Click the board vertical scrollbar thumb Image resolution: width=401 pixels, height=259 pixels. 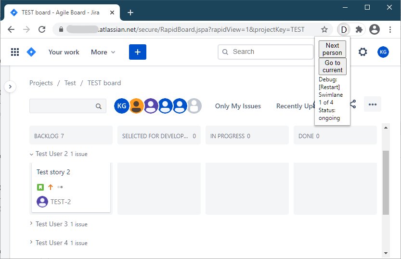[386, 182]
